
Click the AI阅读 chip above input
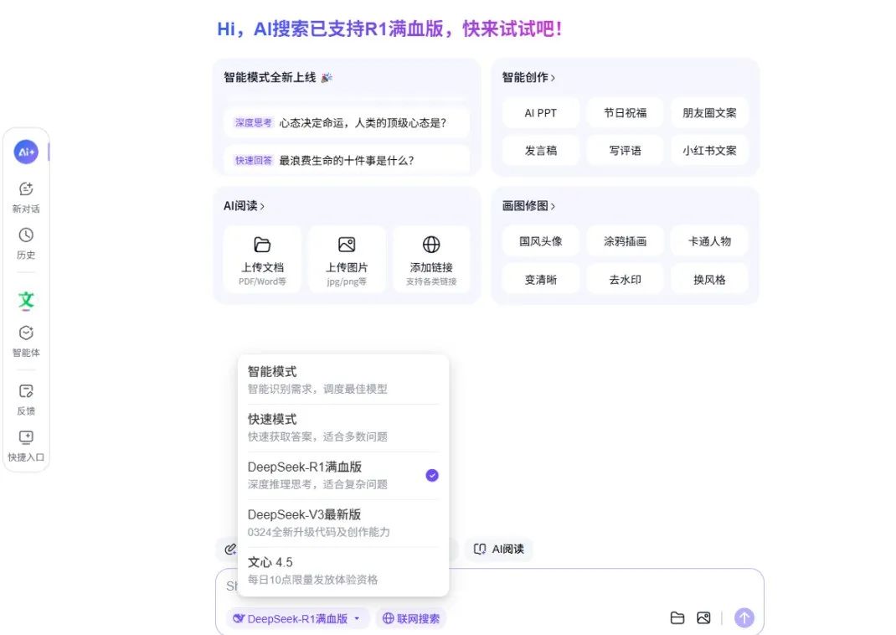pos(499,550)
